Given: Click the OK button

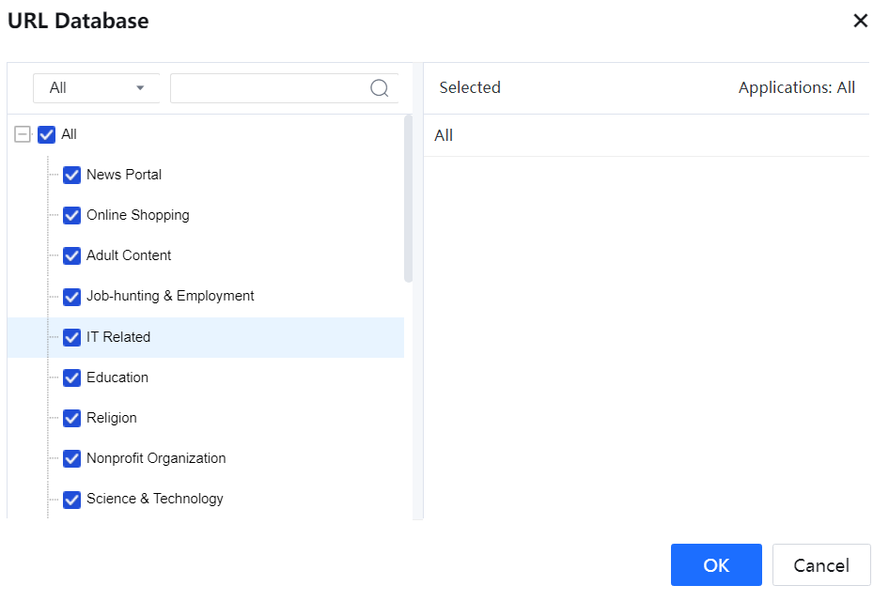Looking at the screenshot, I should 716,565.
